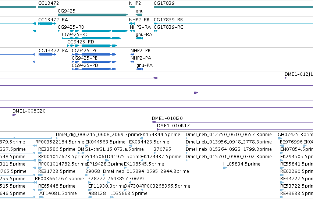Click the 370795 EST label
The image size is (313, 199).
[162, 149]
